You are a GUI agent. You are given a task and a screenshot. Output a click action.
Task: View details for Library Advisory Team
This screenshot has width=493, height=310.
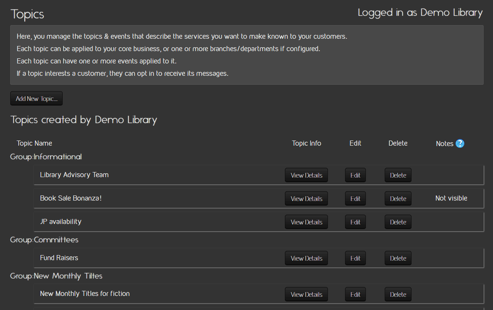tap(306, 175)
